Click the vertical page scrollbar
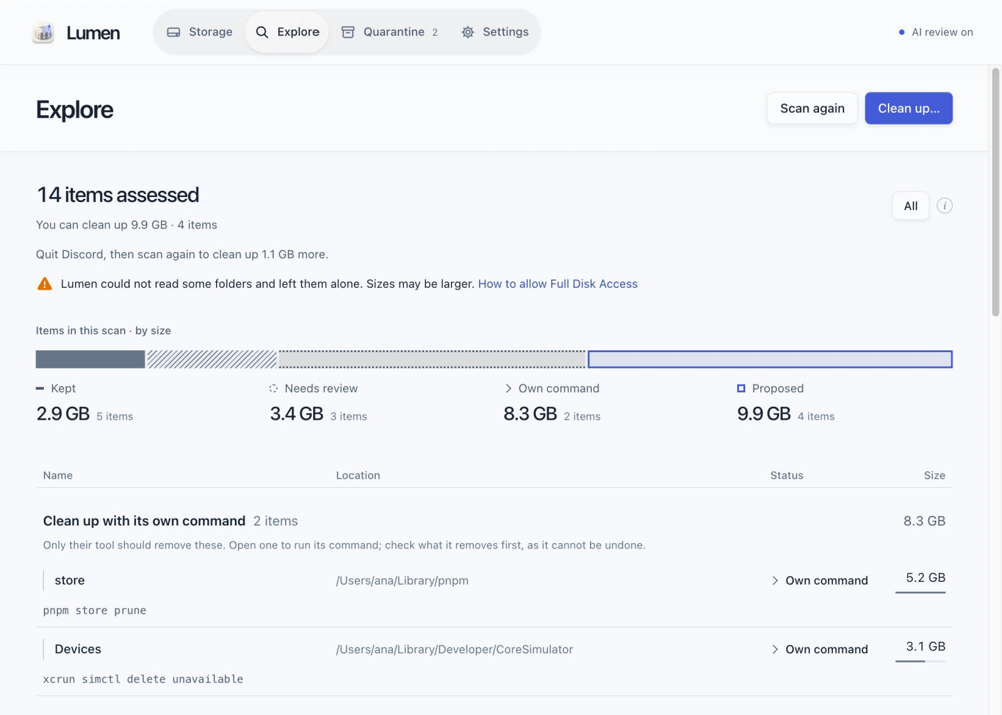The image size is (1002, 715). click(x=995, y=193)
